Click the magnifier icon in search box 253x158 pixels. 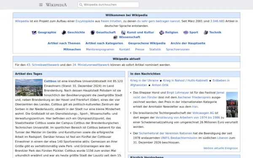[x=81, y=5]
